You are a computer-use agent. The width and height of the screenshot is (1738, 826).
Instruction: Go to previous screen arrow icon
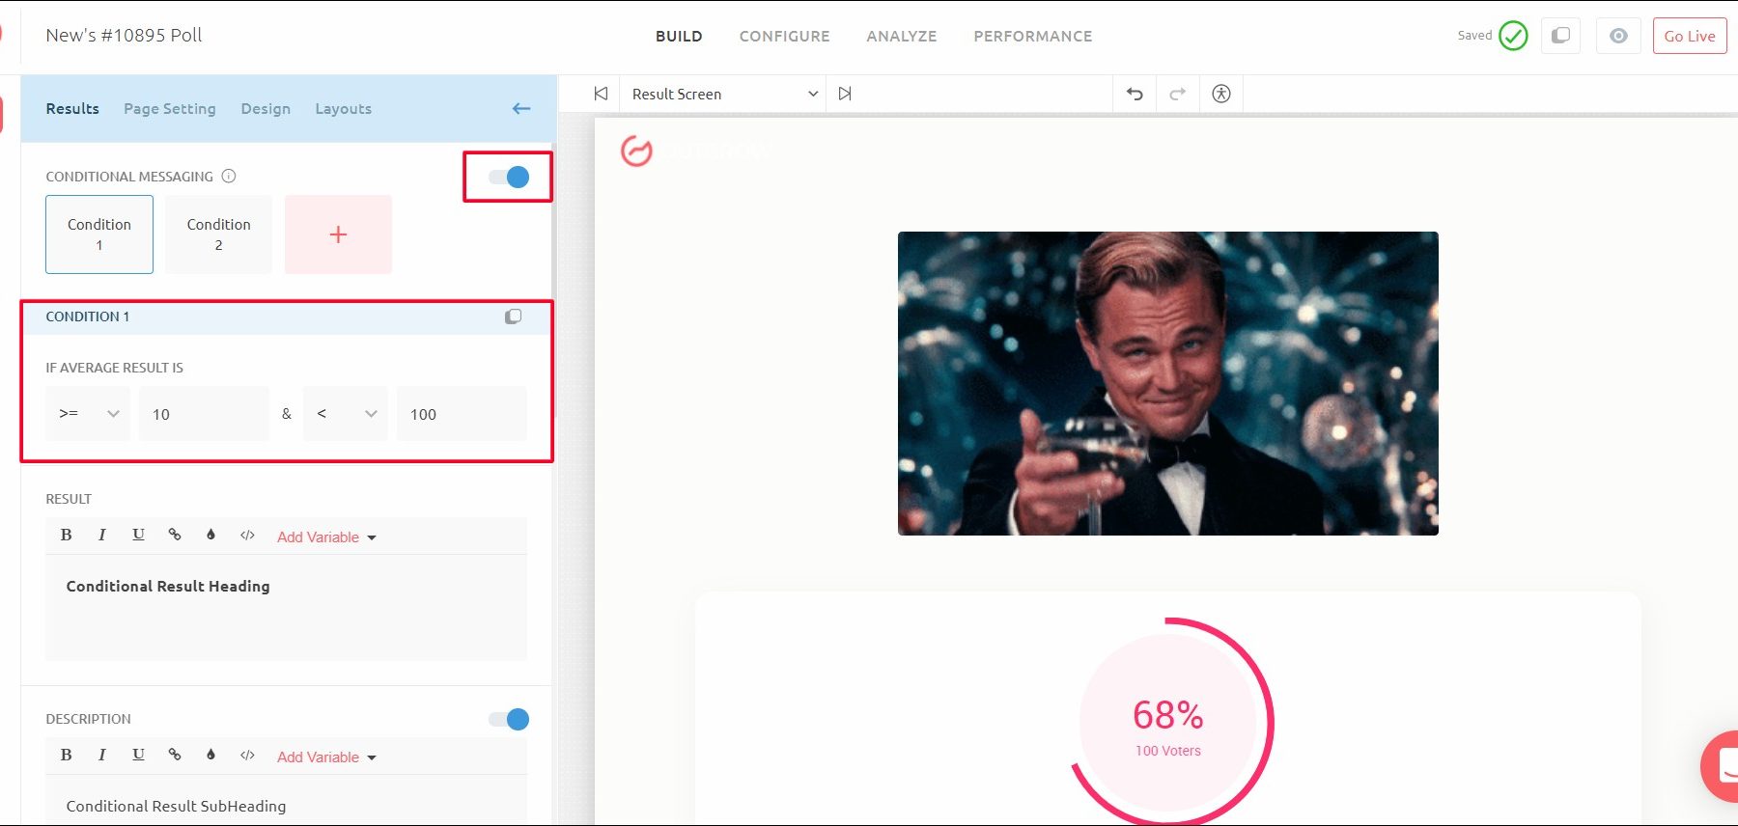coord(601,94)
